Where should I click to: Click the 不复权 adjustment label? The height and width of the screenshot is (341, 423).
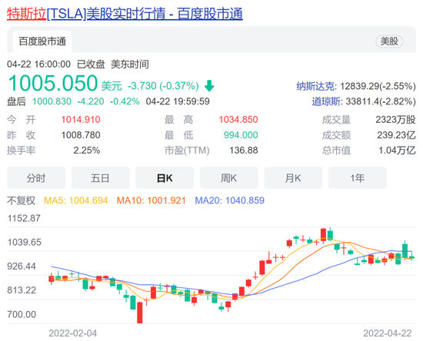point(21,200)
